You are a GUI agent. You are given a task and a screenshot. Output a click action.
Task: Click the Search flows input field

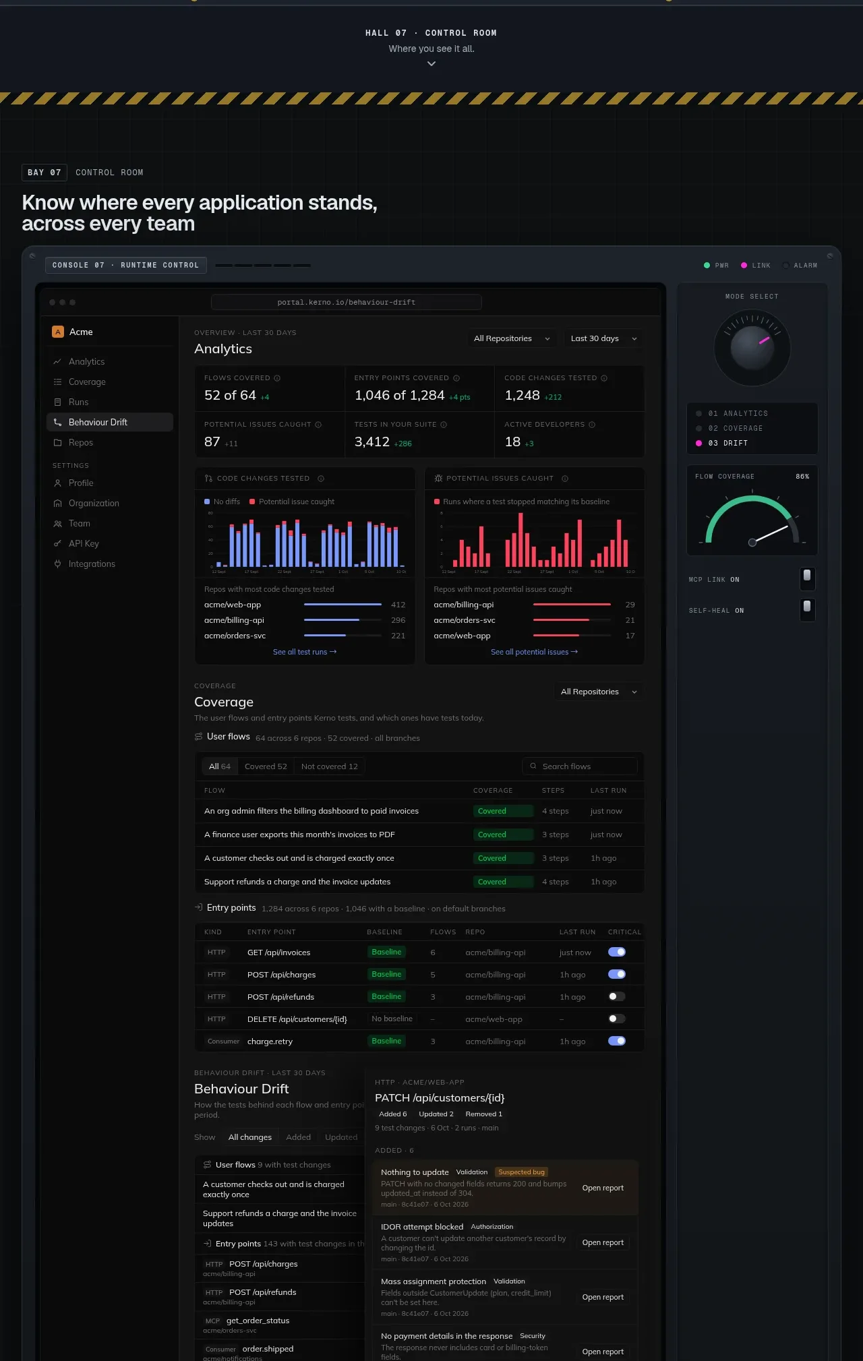coord(580,766)
